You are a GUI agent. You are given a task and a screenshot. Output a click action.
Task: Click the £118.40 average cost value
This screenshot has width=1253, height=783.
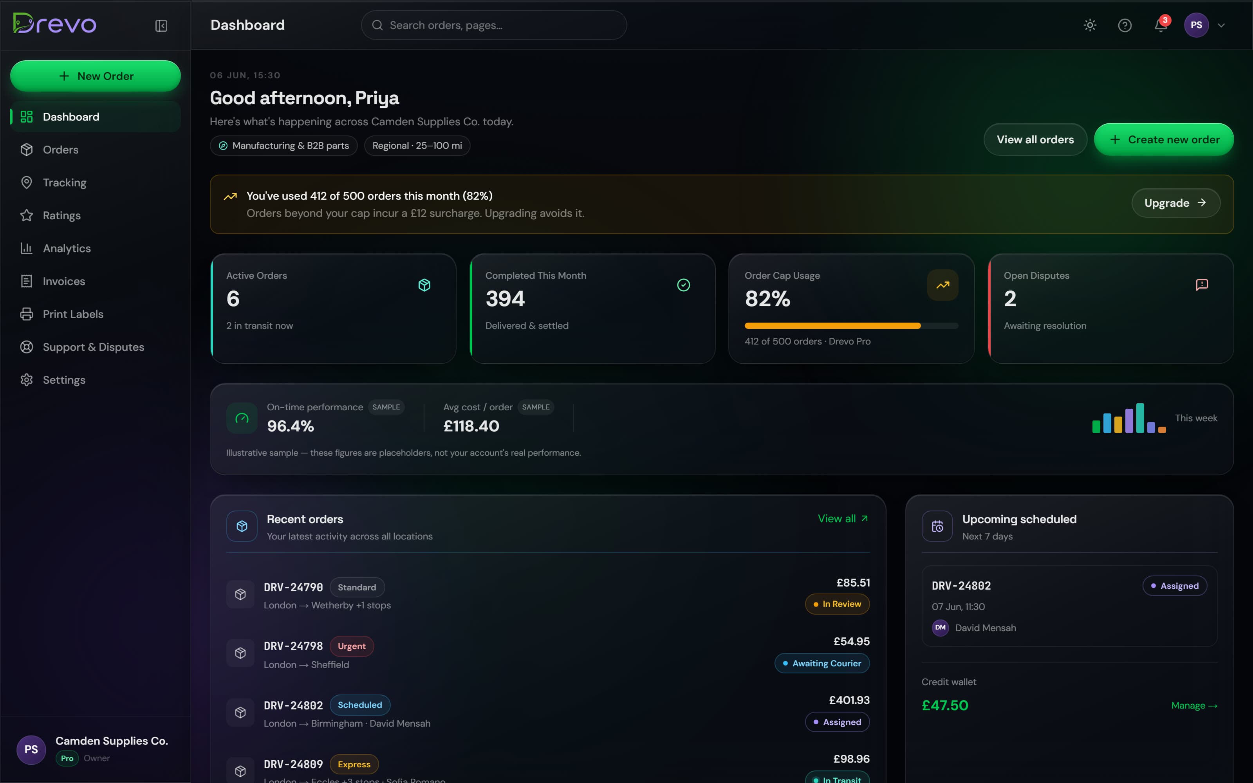point(471,426)
